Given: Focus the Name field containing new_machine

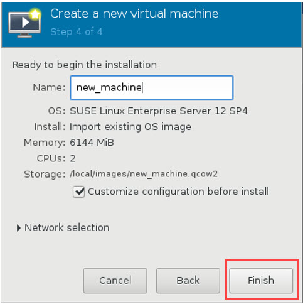Looking at the screenshot, I should (152, 88).
